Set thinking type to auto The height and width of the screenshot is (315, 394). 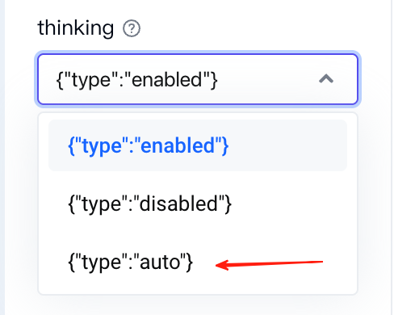tap(198, 262)
